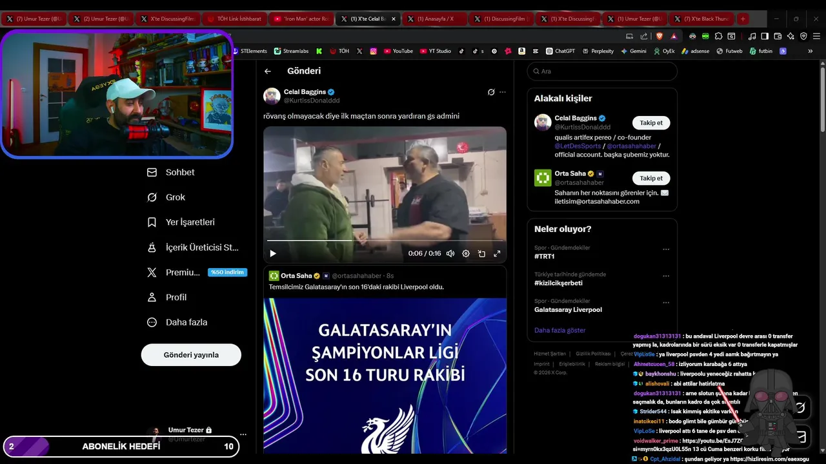
Task: Open İçerik Üreticisi Stüdyosu item
Action: [193, 247]
